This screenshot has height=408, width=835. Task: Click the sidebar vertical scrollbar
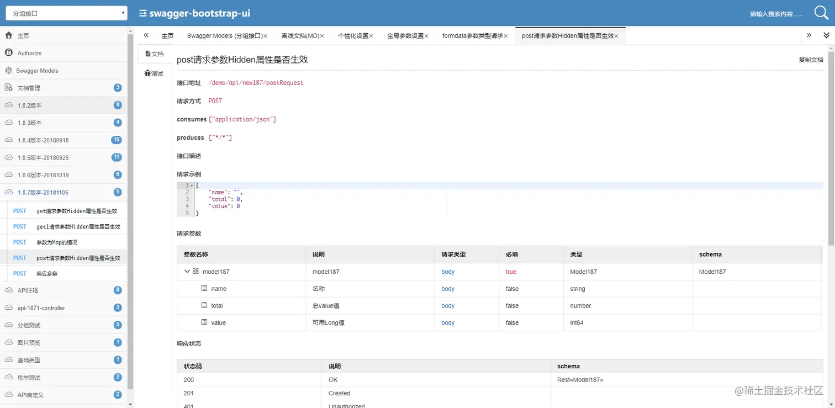coord(130,212)
